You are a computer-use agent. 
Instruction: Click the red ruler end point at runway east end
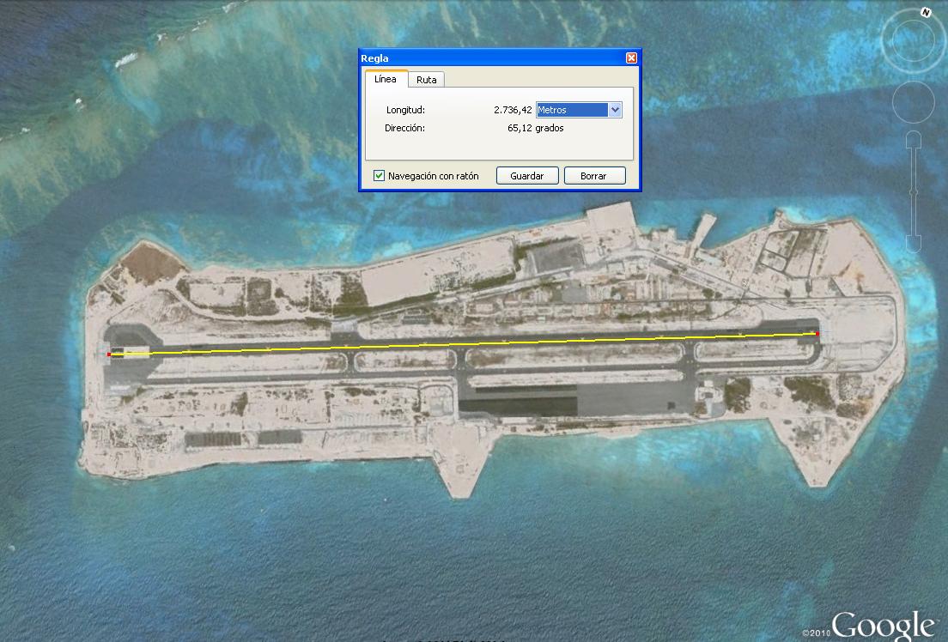click(x=817, y=333)
